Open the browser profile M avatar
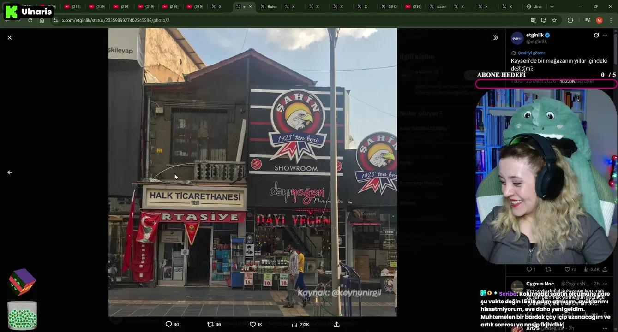Viewport: 618px width, 332px height. pyautogui.click(x=599, y=20)
